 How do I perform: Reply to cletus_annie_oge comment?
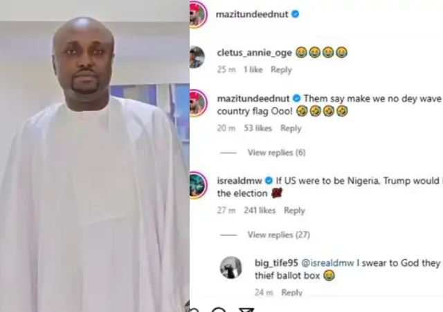pyautogui.click(x=281, y=69)
